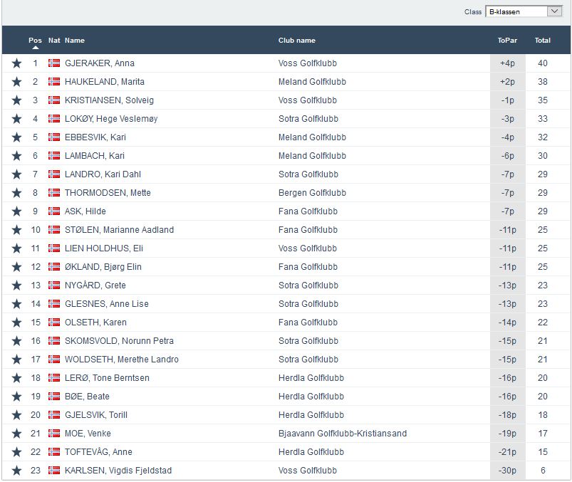Click the Total column header
Viewport: 572px width, 482px height.
tap(542, 41)
